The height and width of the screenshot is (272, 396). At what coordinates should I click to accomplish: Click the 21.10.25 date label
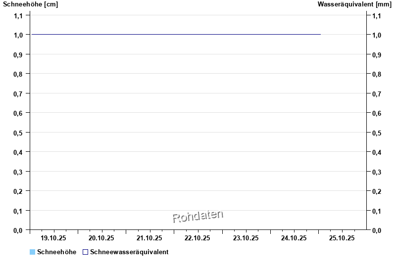[x=149, y=238]
